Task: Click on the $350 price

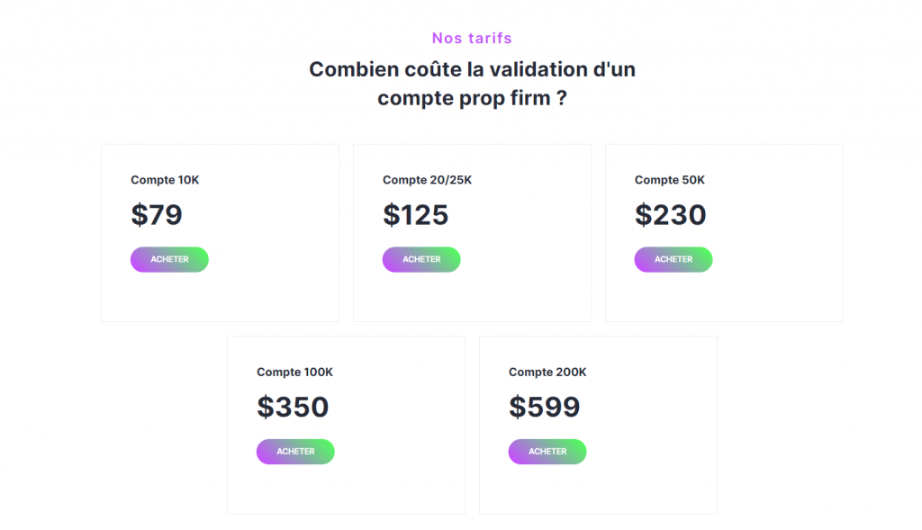Action: 293,408
